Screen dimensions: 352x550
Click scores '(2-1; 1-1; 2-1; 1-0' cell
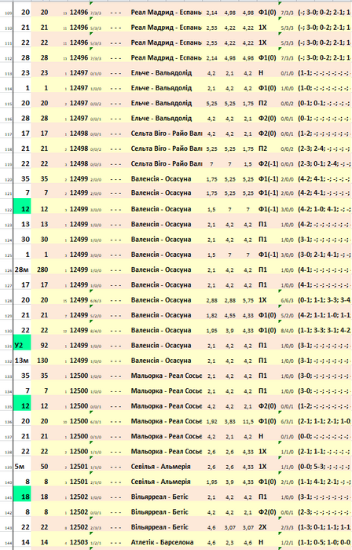pos(324,421)
